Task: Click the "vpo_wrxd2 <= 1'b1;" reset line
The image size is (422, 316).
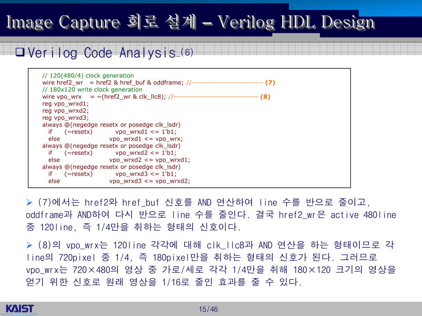Action: [x=146, y=153]
